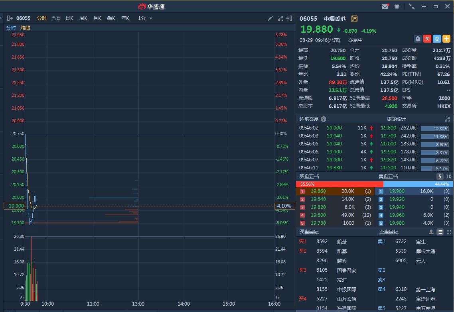Click the current price 19.880
This screenshot has width=454, height=312.
click(x=317, y=29)
